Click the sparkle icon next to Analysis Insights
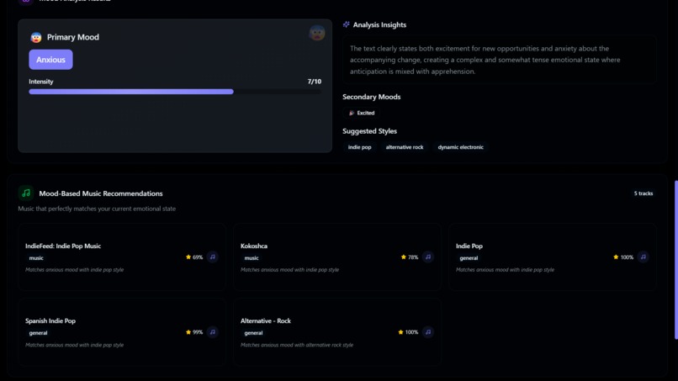 [346, 24]
